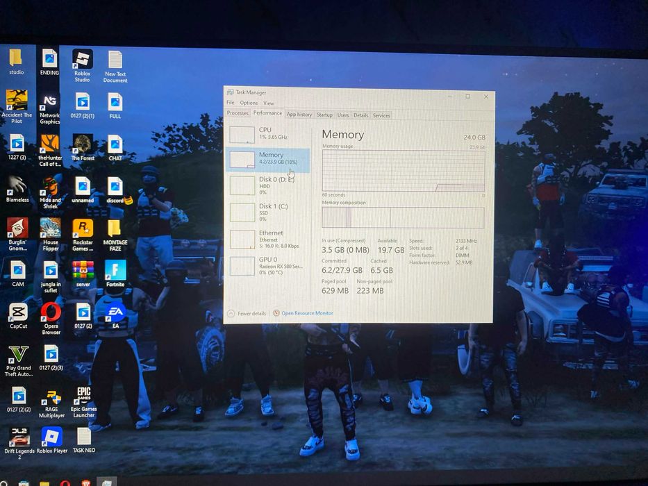The image size is (648, 486).
Task: Open the CHAT file icon
Action: (115, 148)
